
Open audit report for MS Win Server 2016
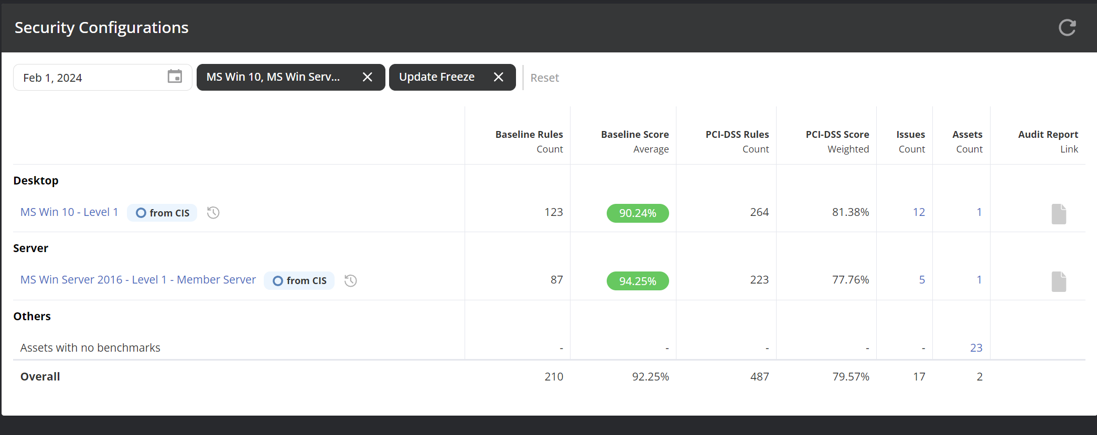[x=1058, y=281]
